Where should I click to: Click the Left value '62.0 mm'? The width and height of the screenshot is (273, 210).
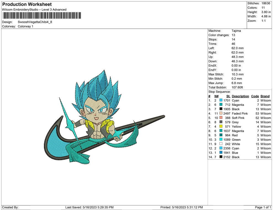point(238,48)
